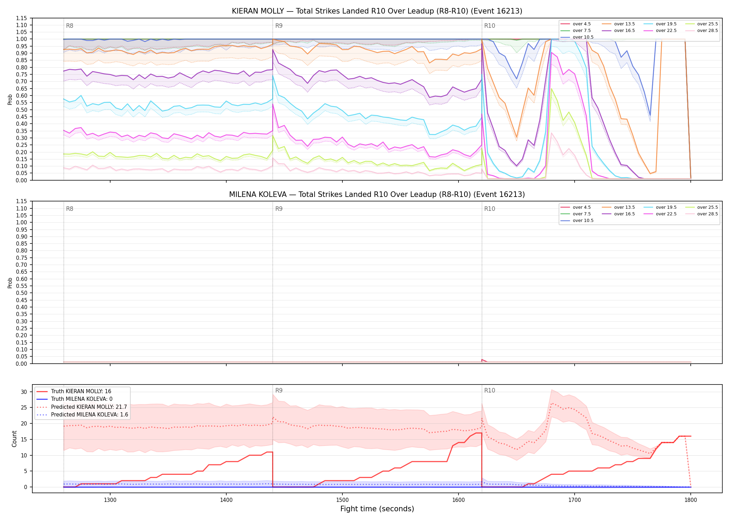
Task: Click the R10 marker in Milena Koleva chart
Action: [489, 209]
